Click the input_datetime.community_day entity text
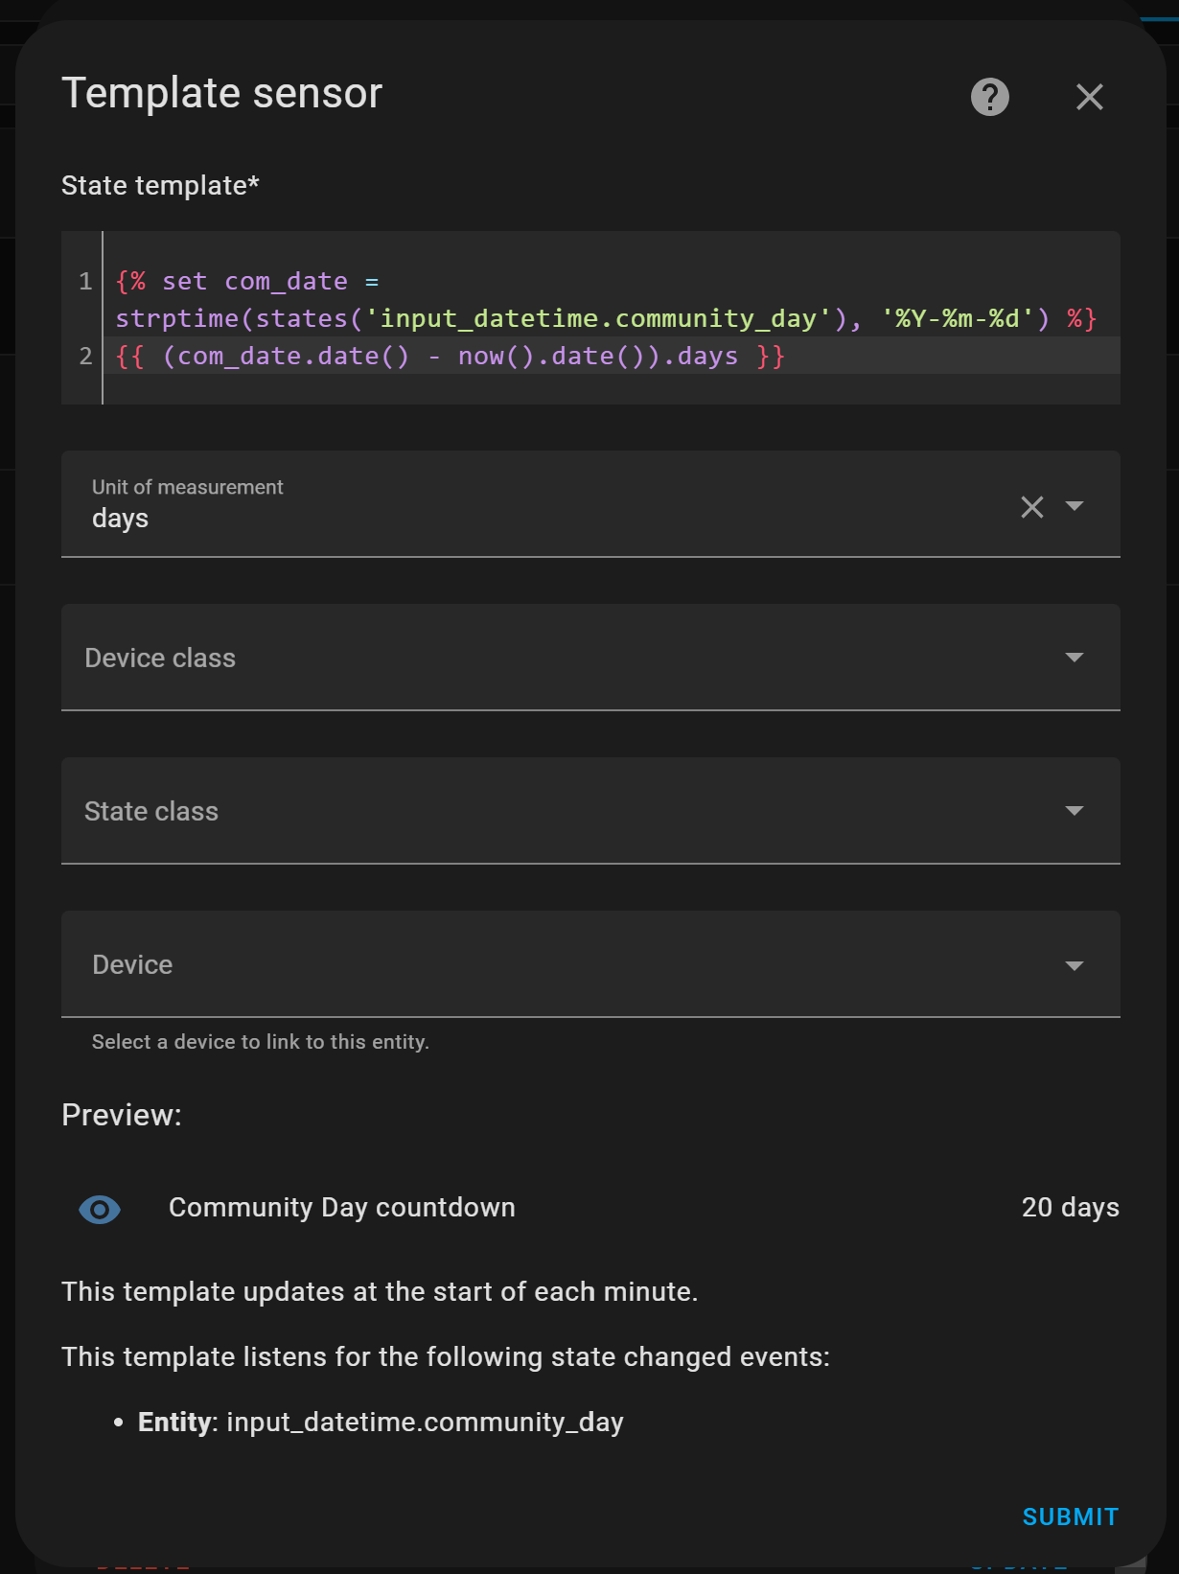 point(426,1422)
